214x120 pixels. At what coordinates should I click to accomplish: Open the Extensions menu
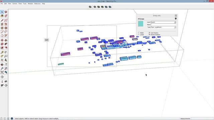[x=37, y=4]
